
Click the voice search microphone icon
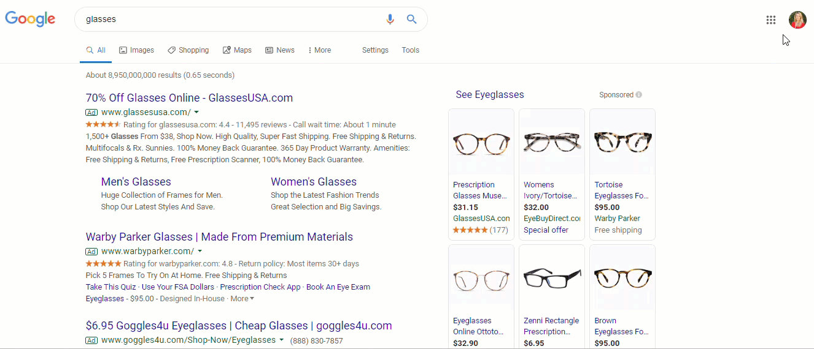[x=390, y=19]
